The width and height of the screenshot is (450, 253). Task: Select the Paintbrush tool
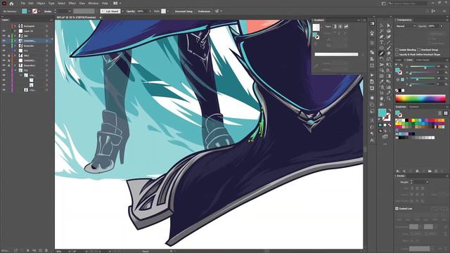[x=389, y=48]
